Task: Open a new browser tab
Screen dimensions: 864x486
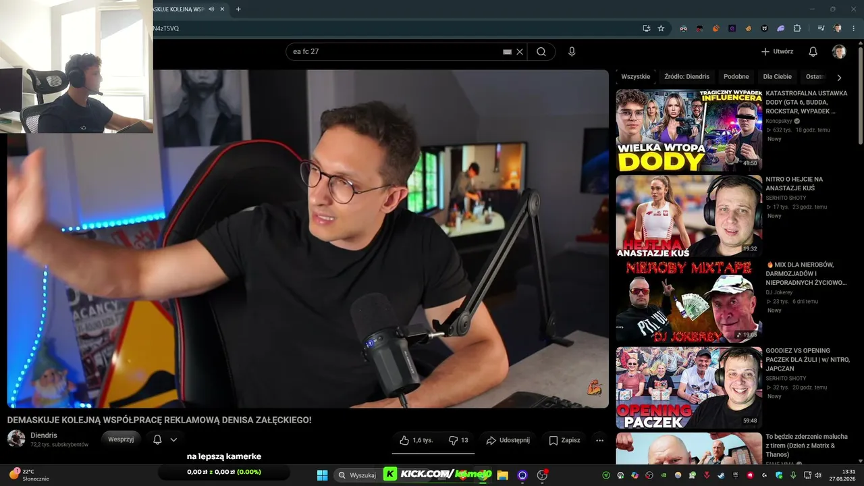Action: (x=238, y=9)
